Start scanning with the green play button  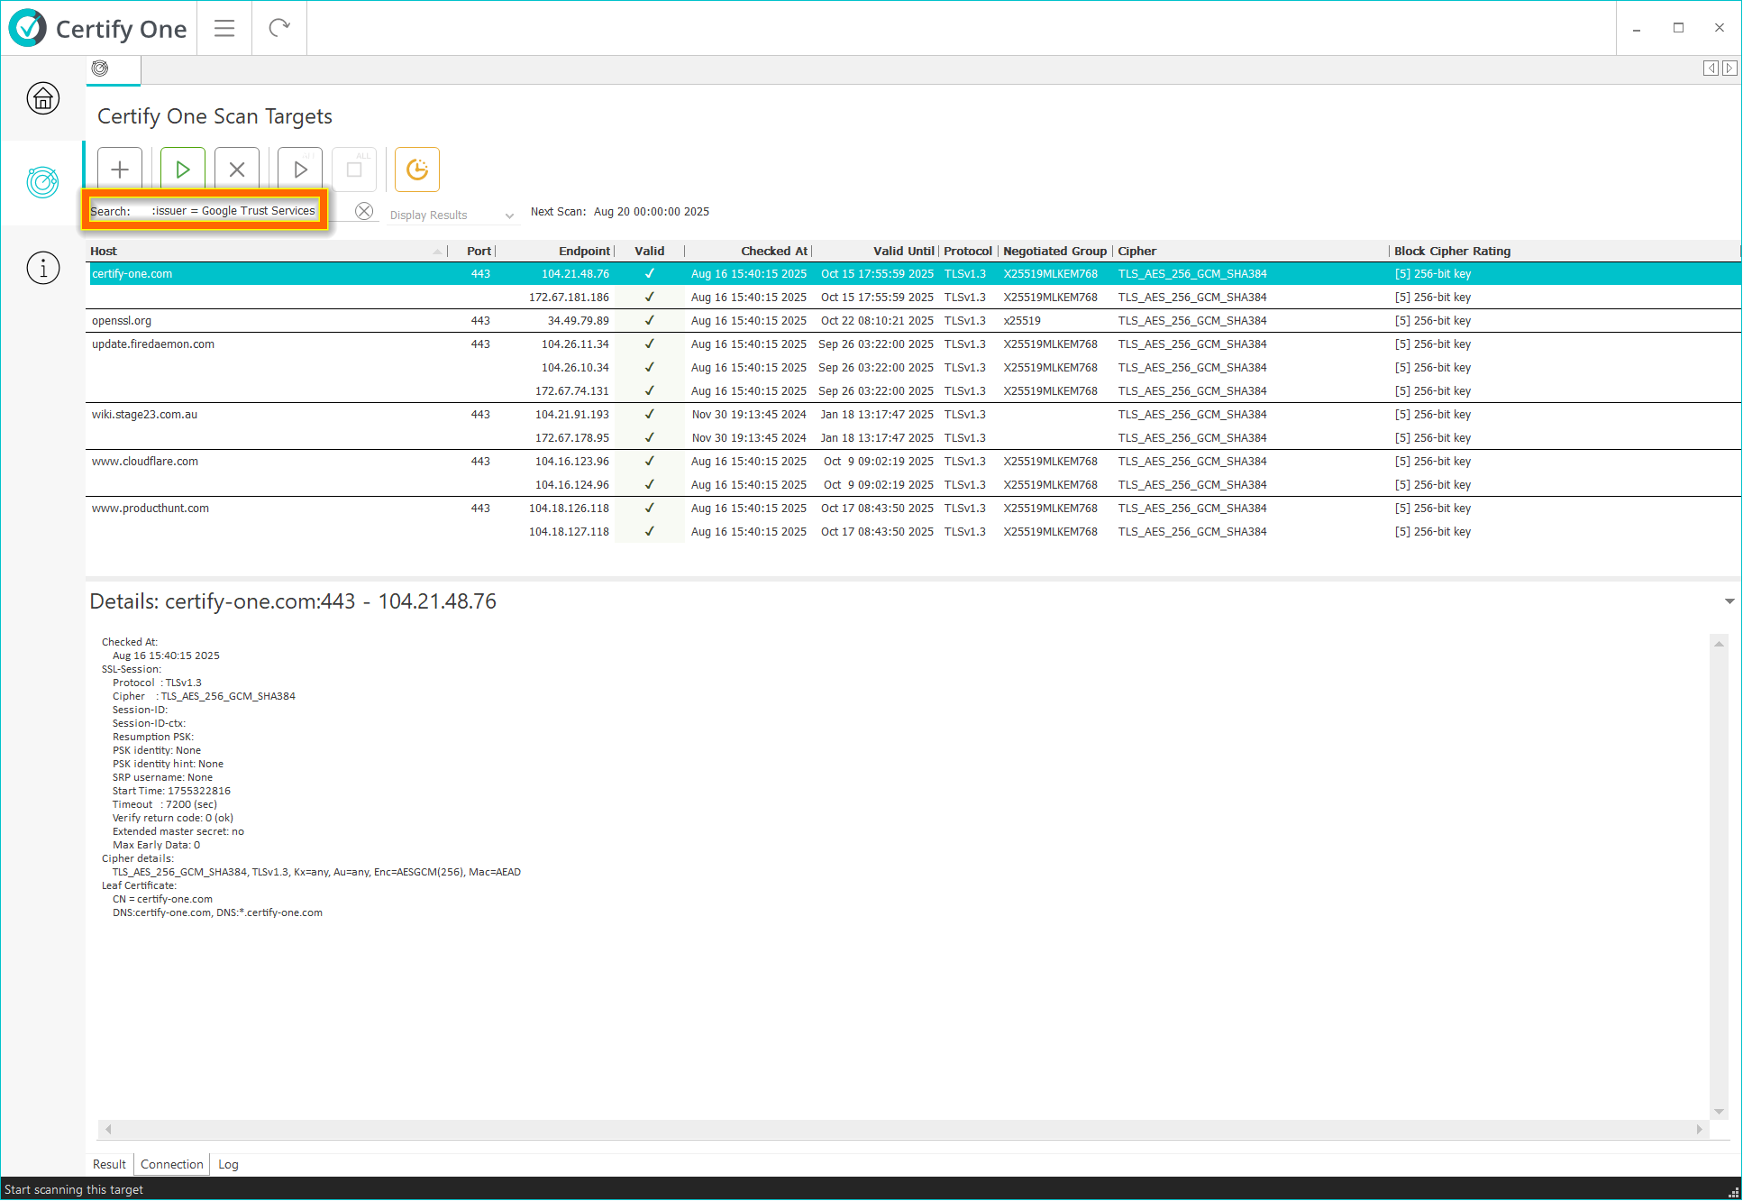click(x=182, y=170)
